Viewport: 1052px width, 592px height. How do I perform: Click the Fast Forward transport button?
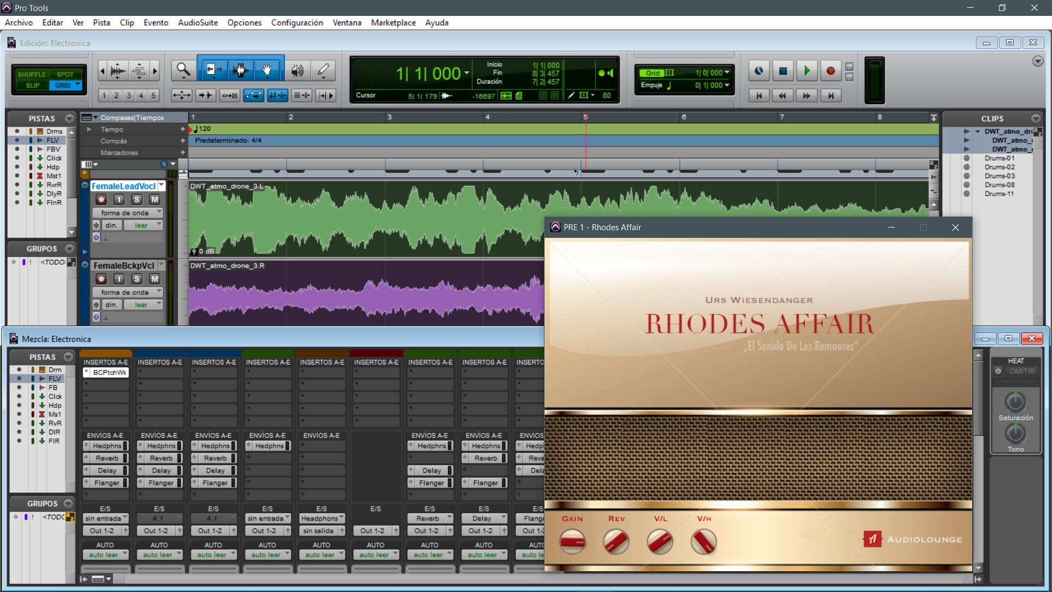pos(807,95)
